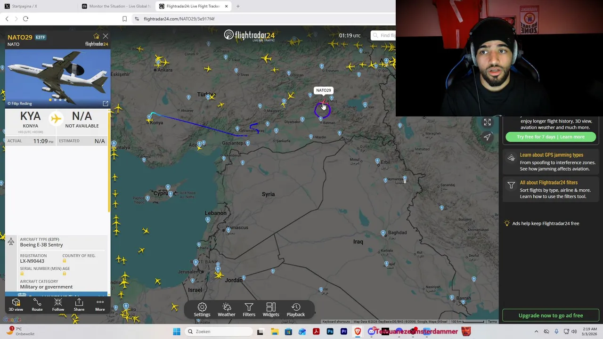Bookmark this page icon

click(124, 19)
